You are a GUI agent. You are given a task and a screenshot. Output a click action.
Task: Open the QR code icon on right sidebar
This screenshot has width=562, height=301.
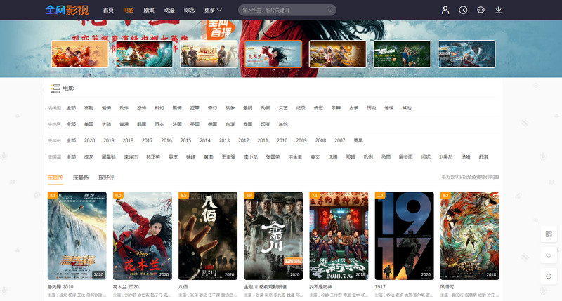[x=549, y=234]
